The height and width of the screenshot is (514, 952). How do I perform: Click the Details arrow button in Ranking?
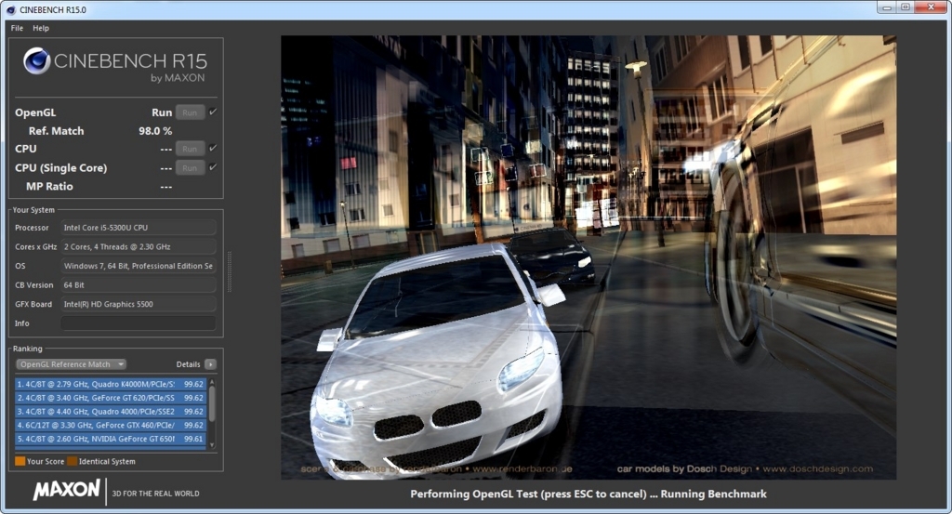click(210, 364)
